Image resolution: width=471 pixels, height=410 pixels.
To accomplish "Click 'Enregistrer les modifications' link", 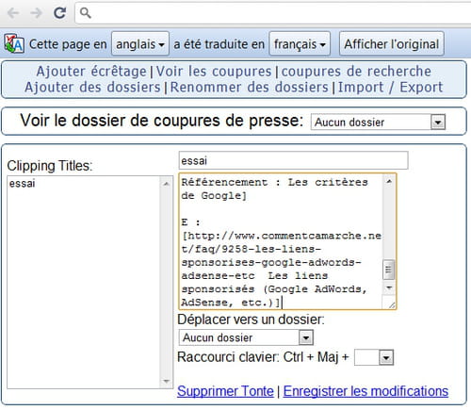I will [x=365, y=391].
